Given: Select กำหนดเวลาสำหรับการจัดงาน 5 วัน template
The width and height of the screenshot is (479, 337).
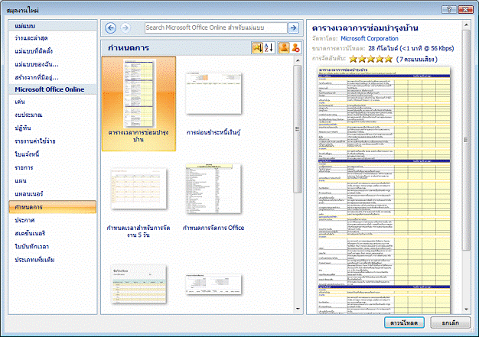Looking at the screenshot, I should tap(138, 188).
